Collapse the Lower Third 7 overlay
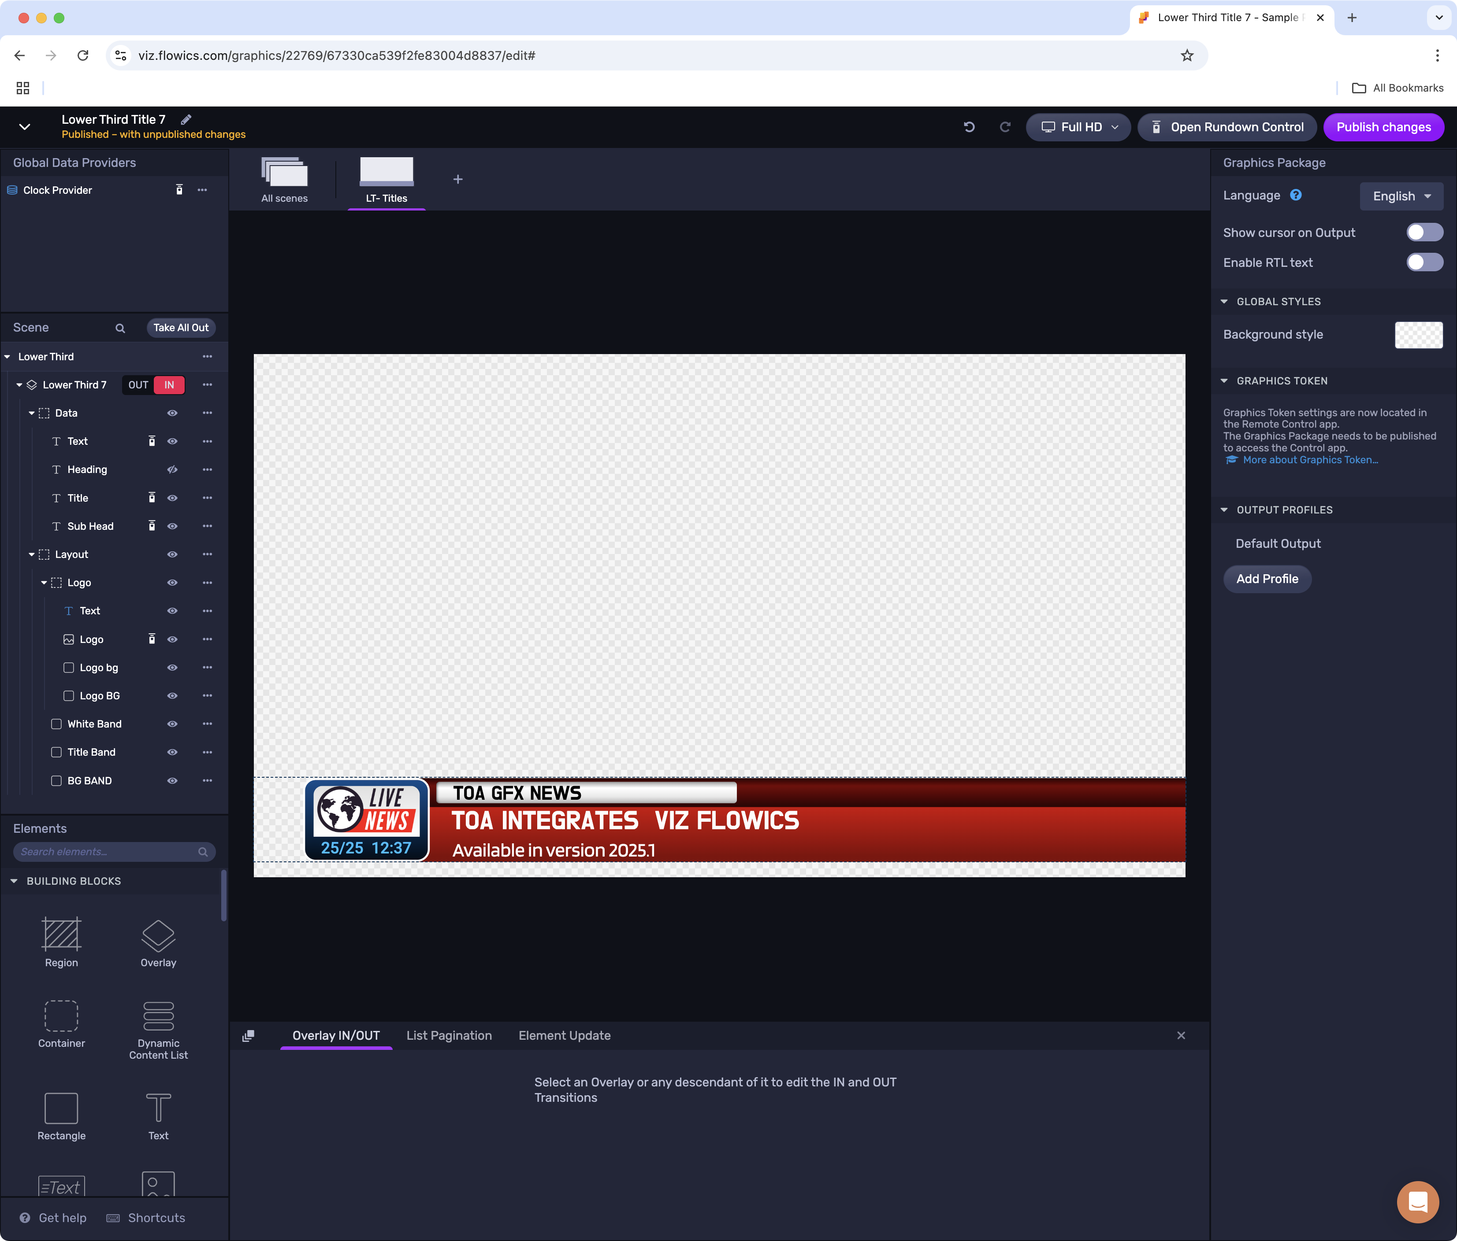 [x=19, y=385]
